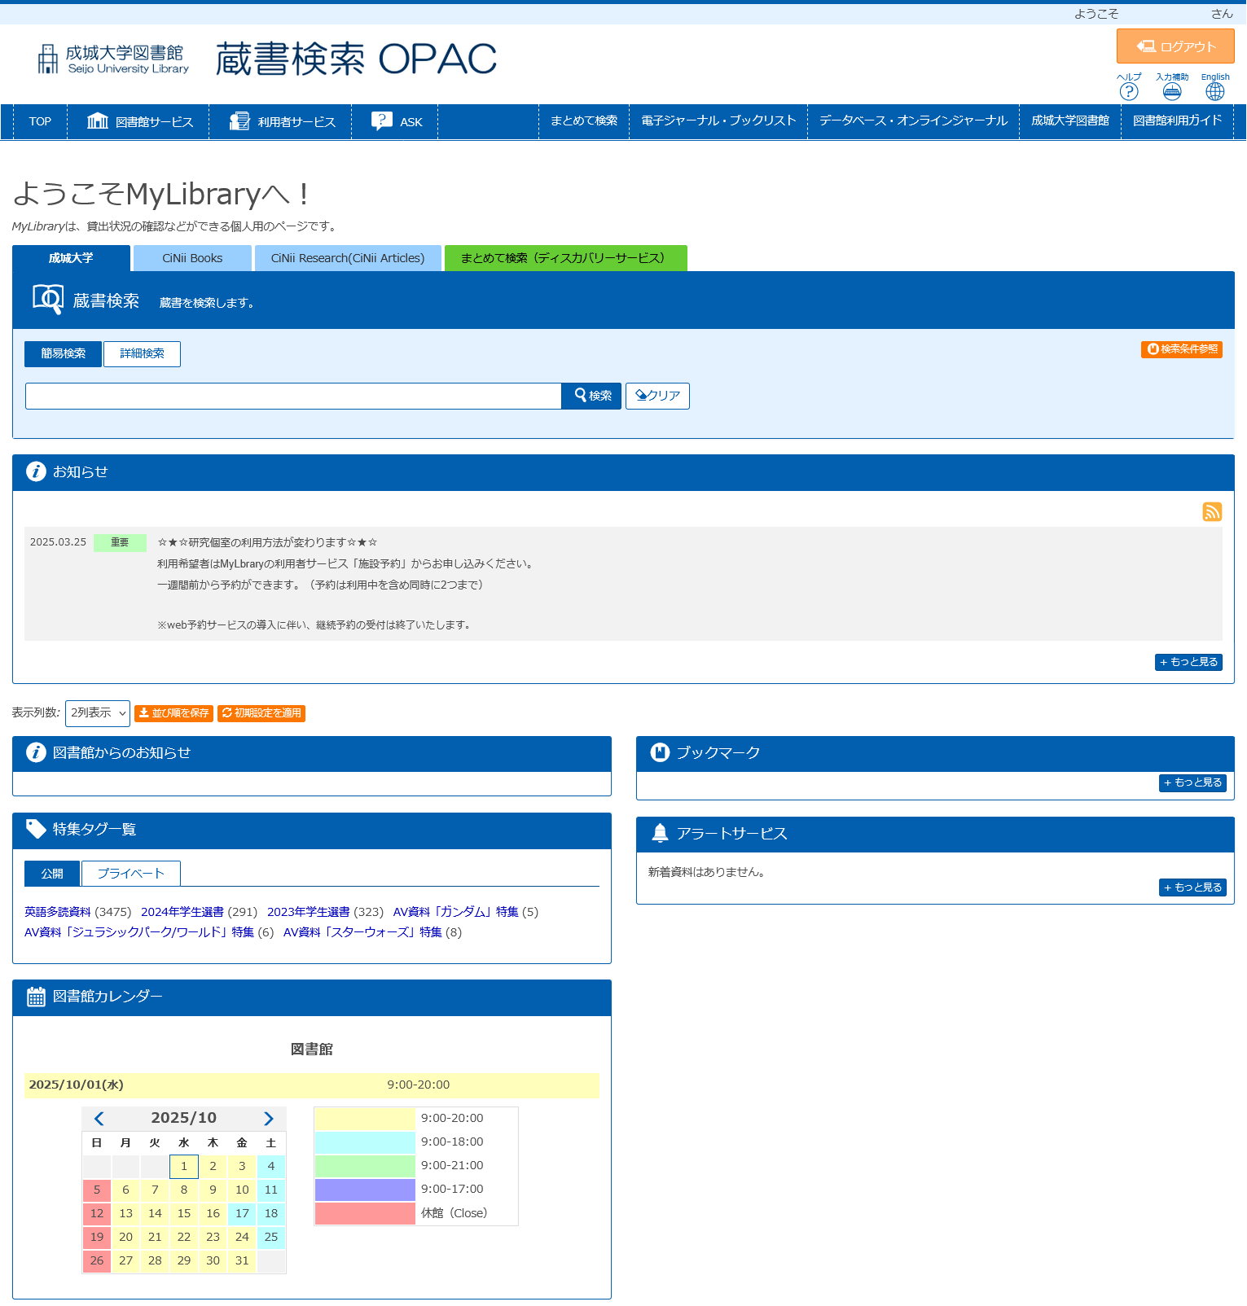Open the 表示列数 column display dropdown
The image size is (1247, 1306).
pyautogui.click(x=98, y=713)
